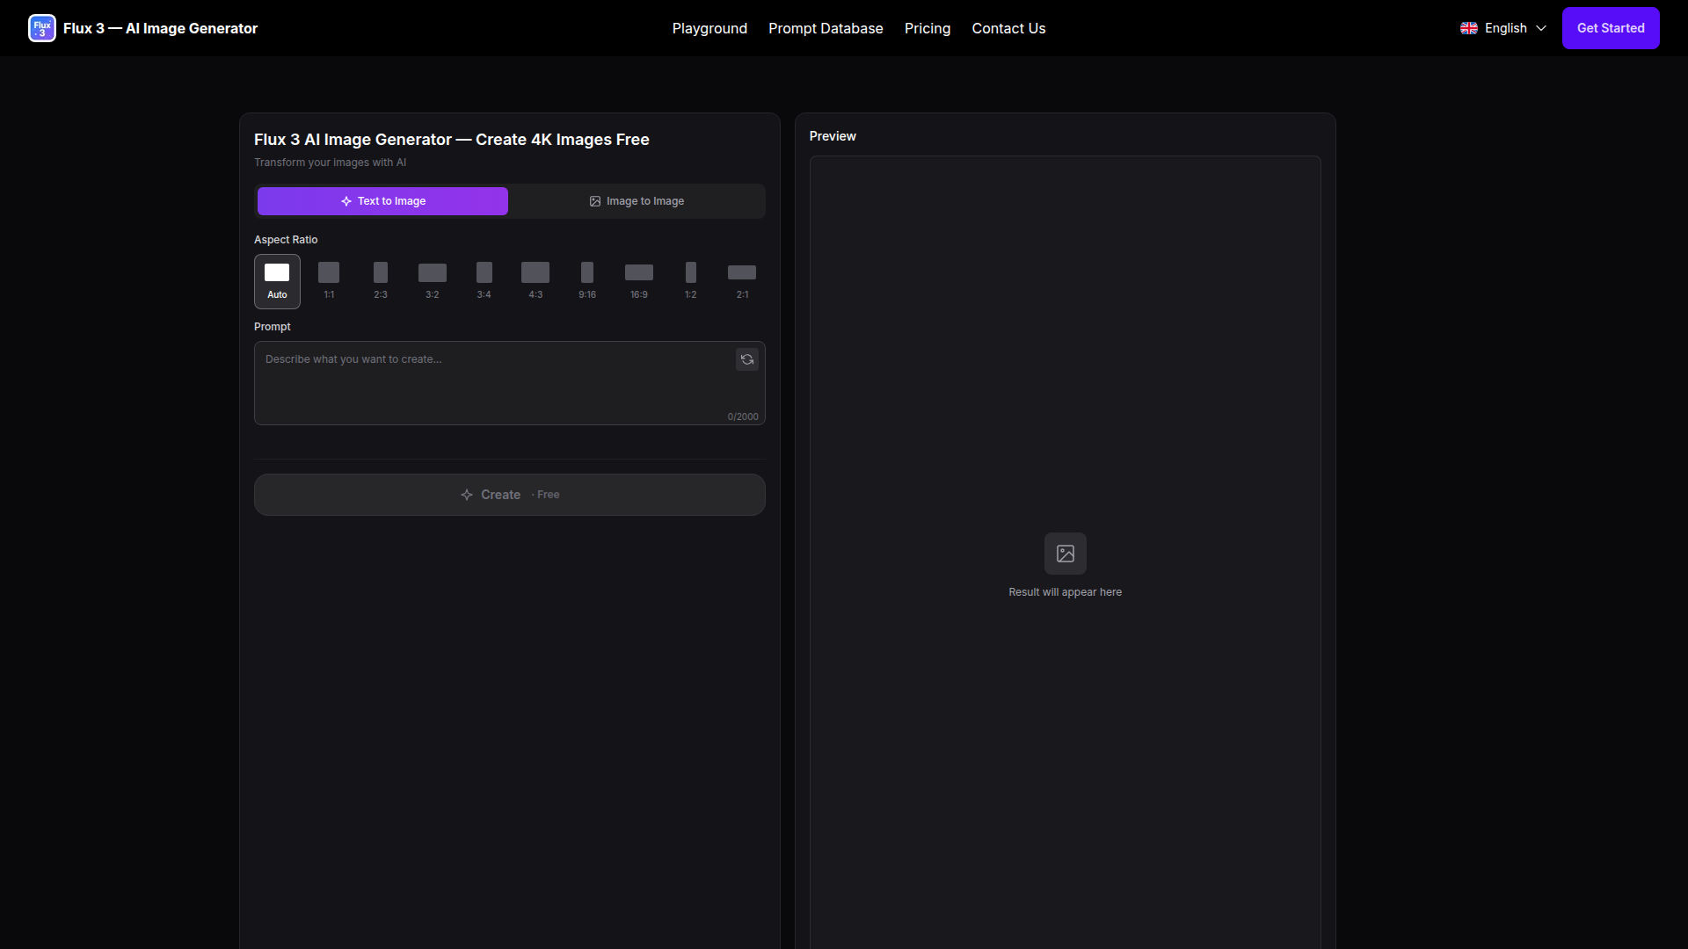Image resolution: width=1688 pixels, height=949 pixels.
Task: Click the random prompt refresh icon
Action: tap(747, 359)
